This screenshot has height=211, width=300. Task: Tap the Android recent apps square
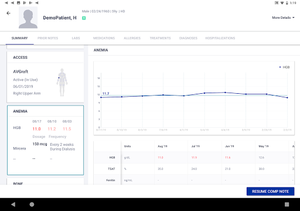[287, 205]
